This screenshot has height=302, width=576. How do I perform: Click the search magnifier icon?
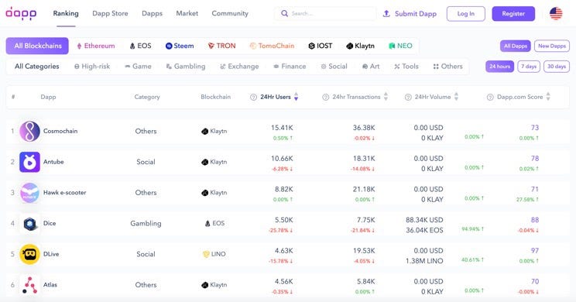point(284,14)
